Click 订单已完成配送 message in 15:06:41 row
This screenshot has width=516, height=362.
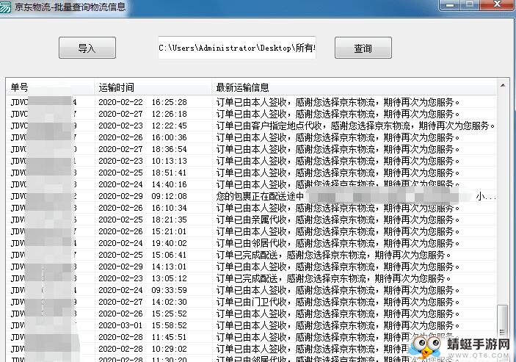pyautogui.click(x=247, y=255)
